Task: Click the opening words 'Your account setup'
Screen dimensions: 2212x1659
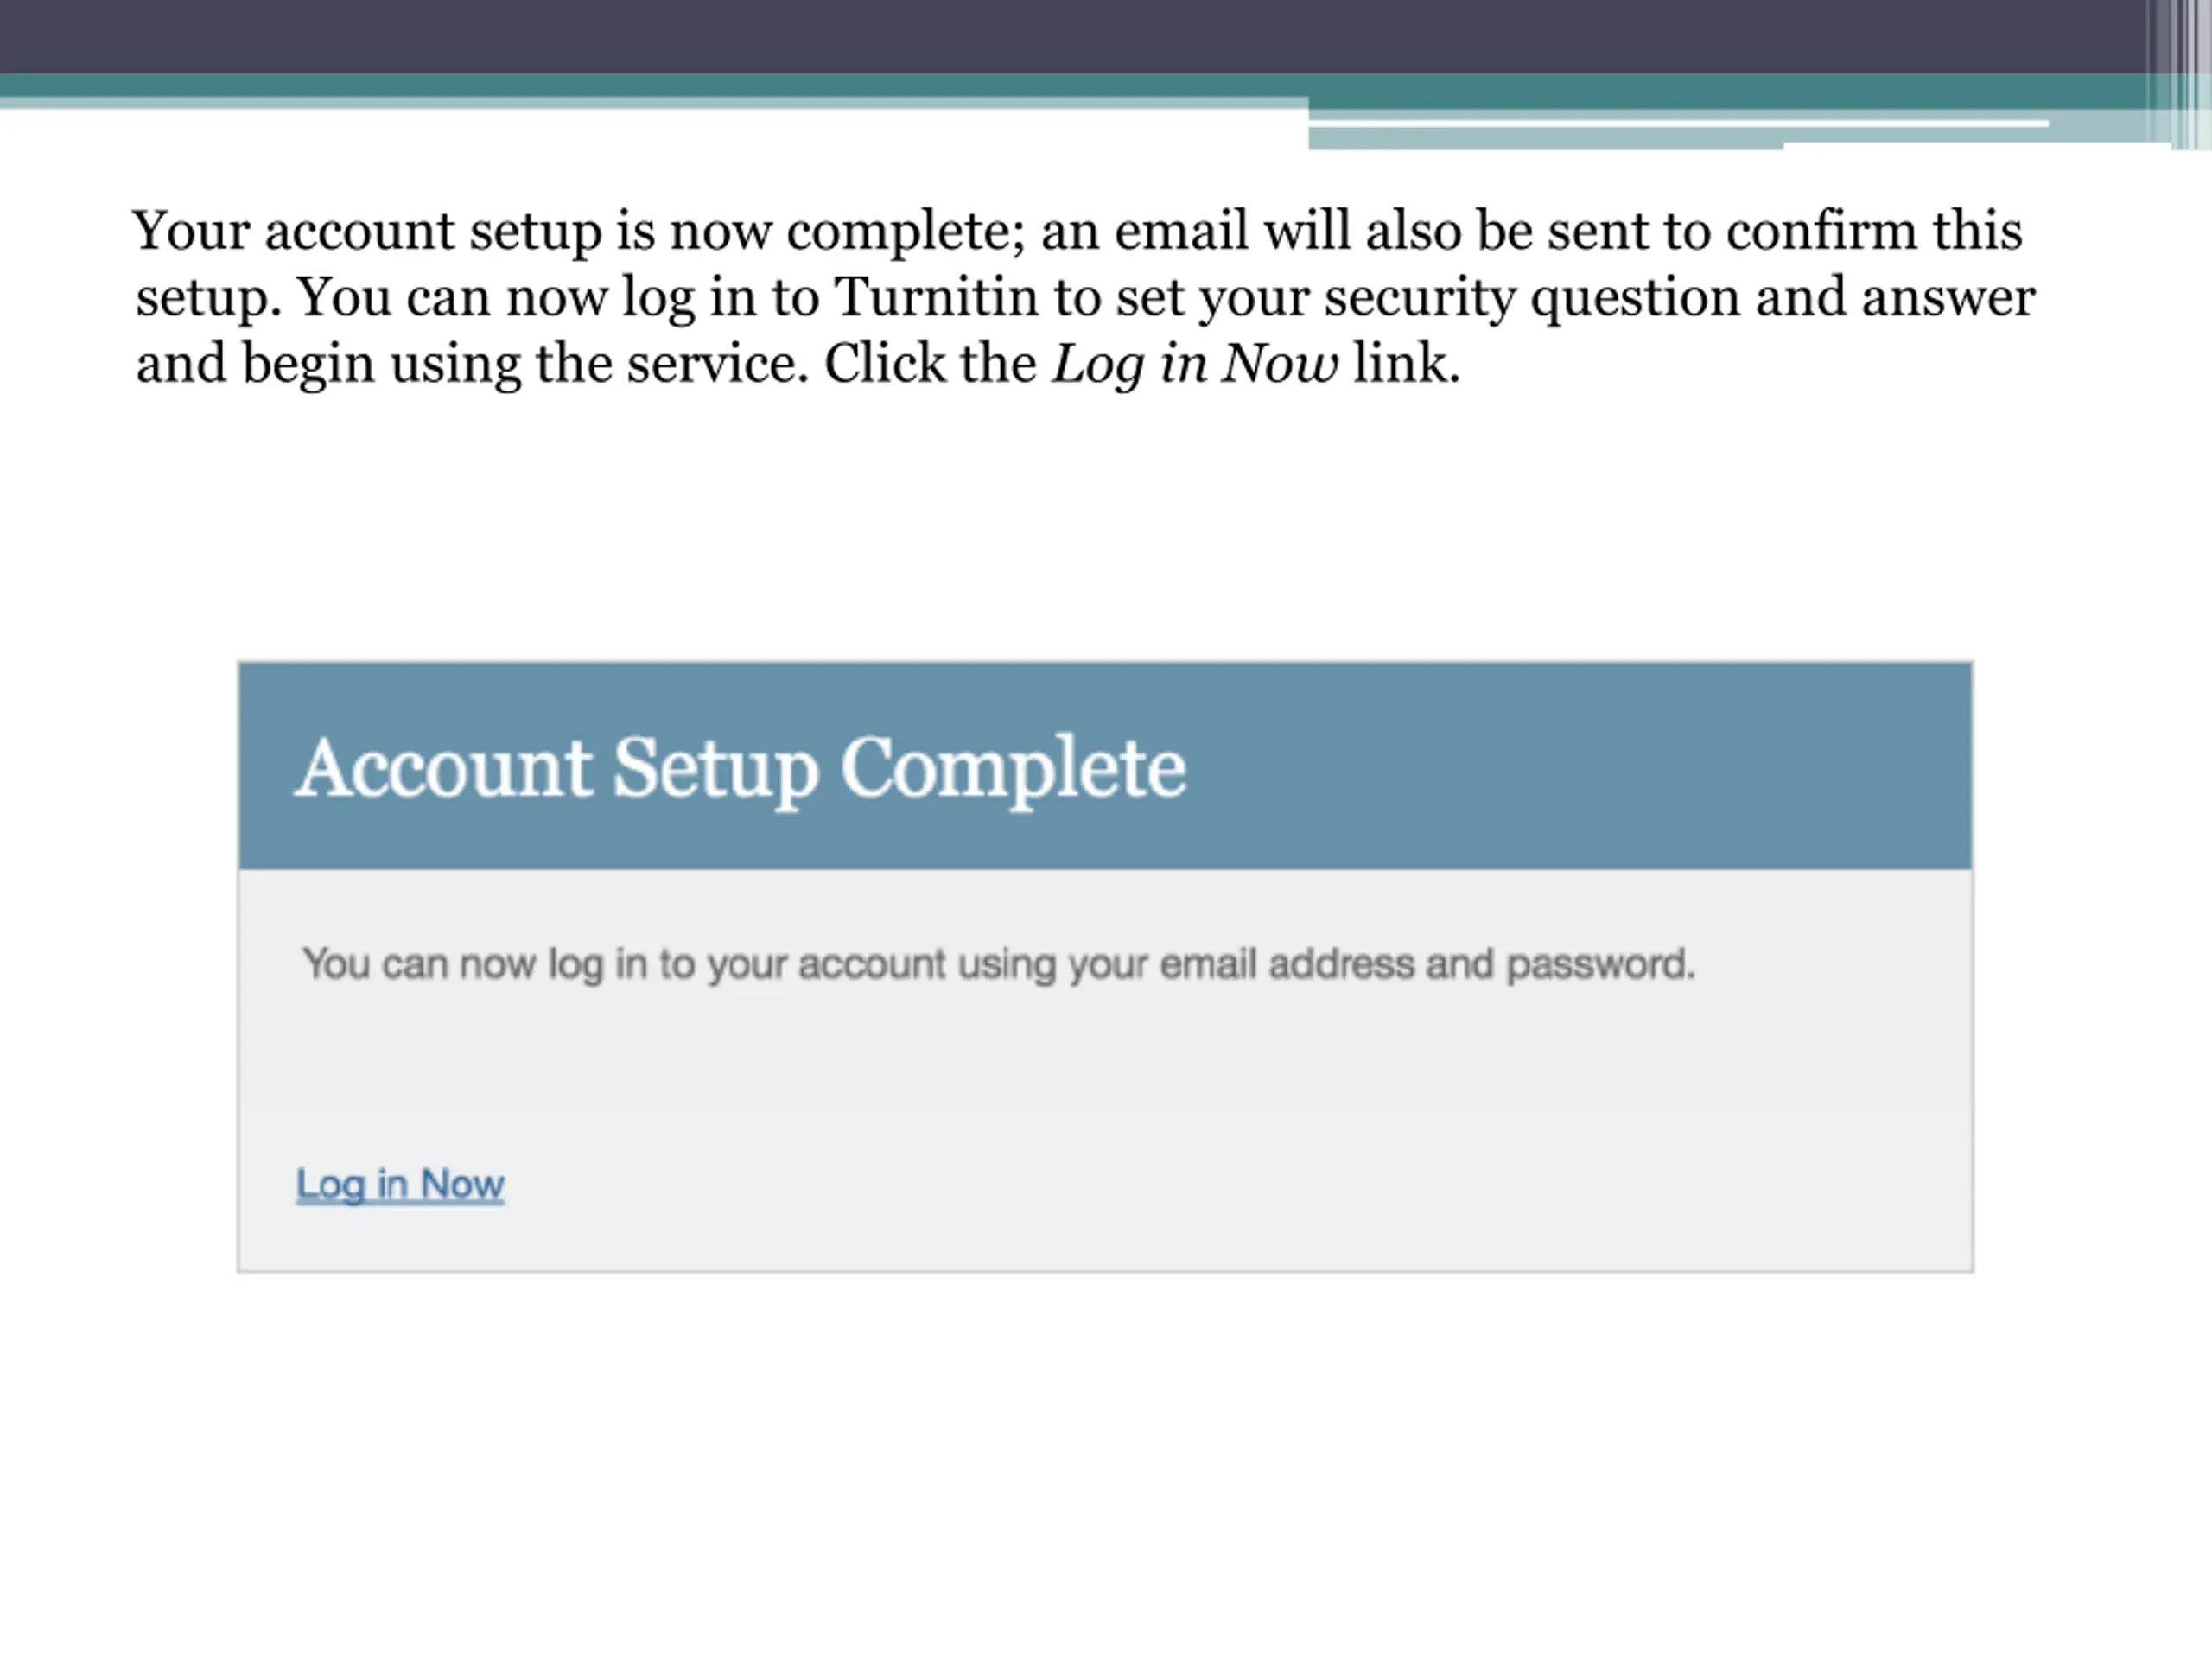Action: point(367,232)
